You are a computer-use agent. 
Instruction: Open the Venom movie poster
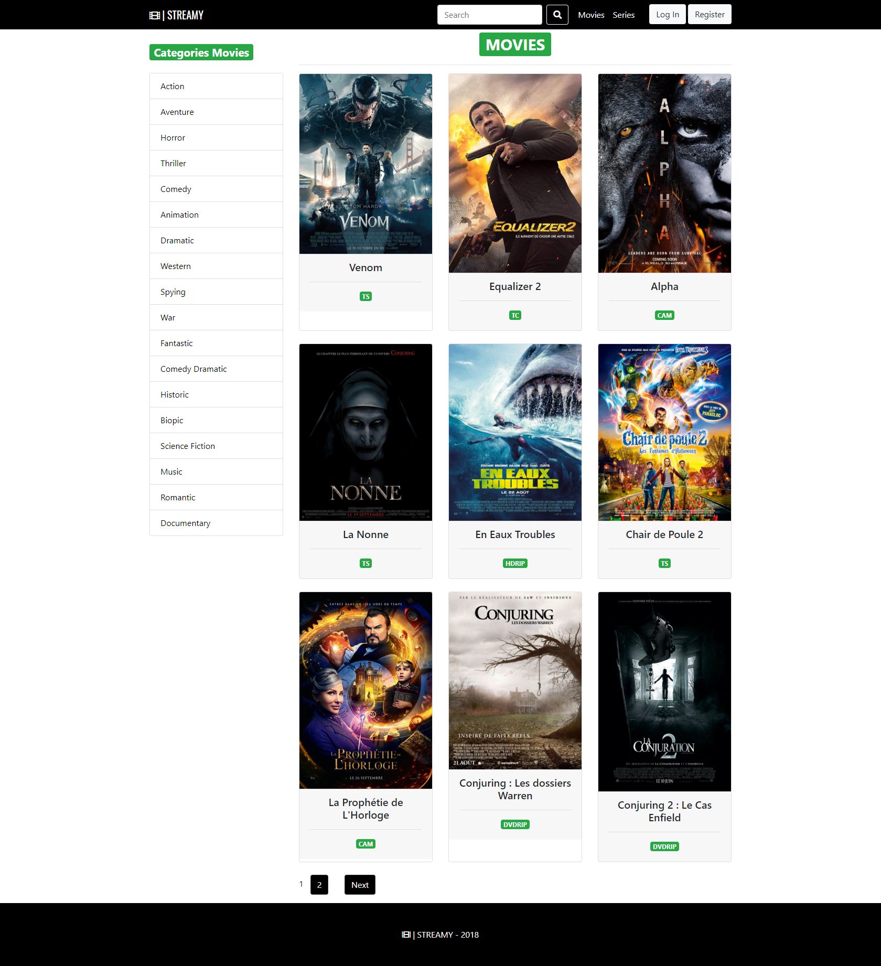[366, 164]
